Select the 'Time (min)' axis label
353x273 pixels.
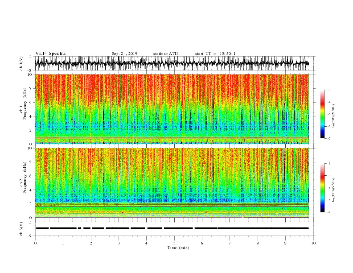click(x=178, y=248)
